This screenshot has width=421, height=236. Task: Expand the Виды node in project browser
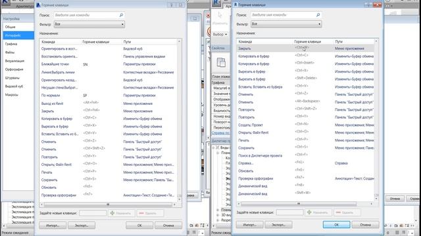(x=213, y=147)
